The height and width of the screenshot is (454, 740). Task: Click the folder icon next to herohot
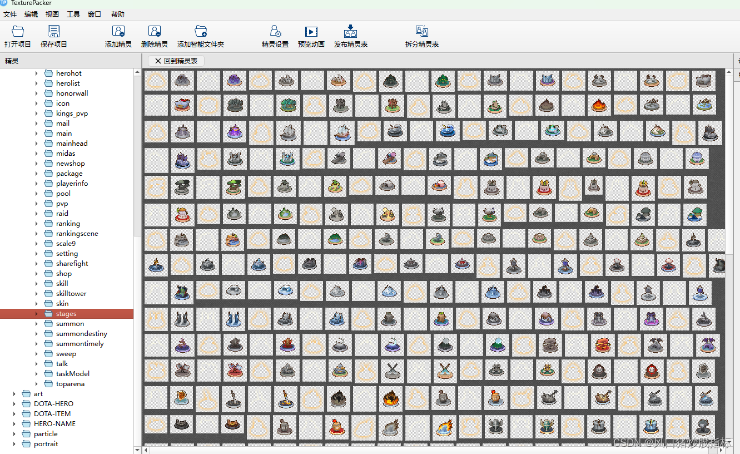[x=48, y=73]
